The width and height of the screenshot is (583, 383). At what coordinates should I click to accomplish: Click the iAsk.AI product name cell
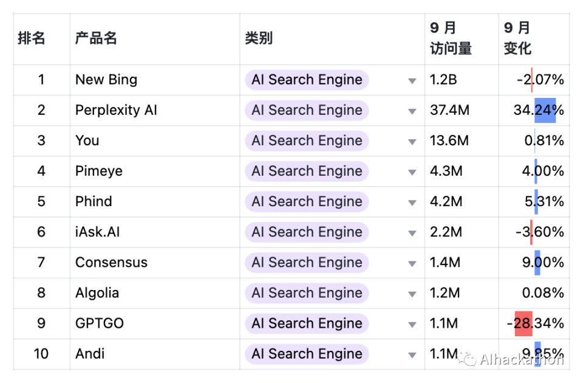[x=98, y=232]
